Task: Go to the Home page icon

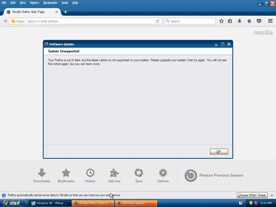Action: coord(249,21)
